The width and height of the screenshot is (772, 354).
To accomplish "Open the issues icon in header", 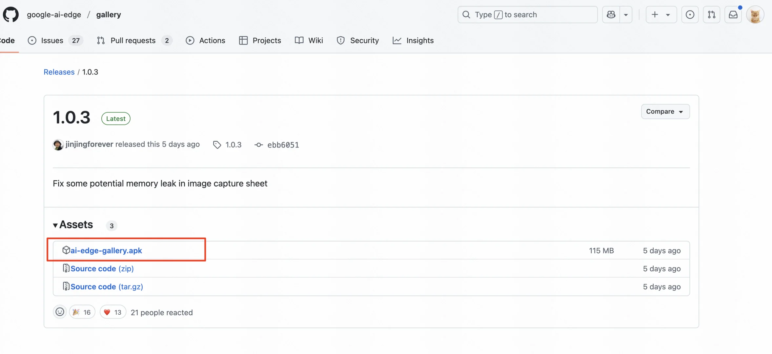I will click(x=690, y=15).
